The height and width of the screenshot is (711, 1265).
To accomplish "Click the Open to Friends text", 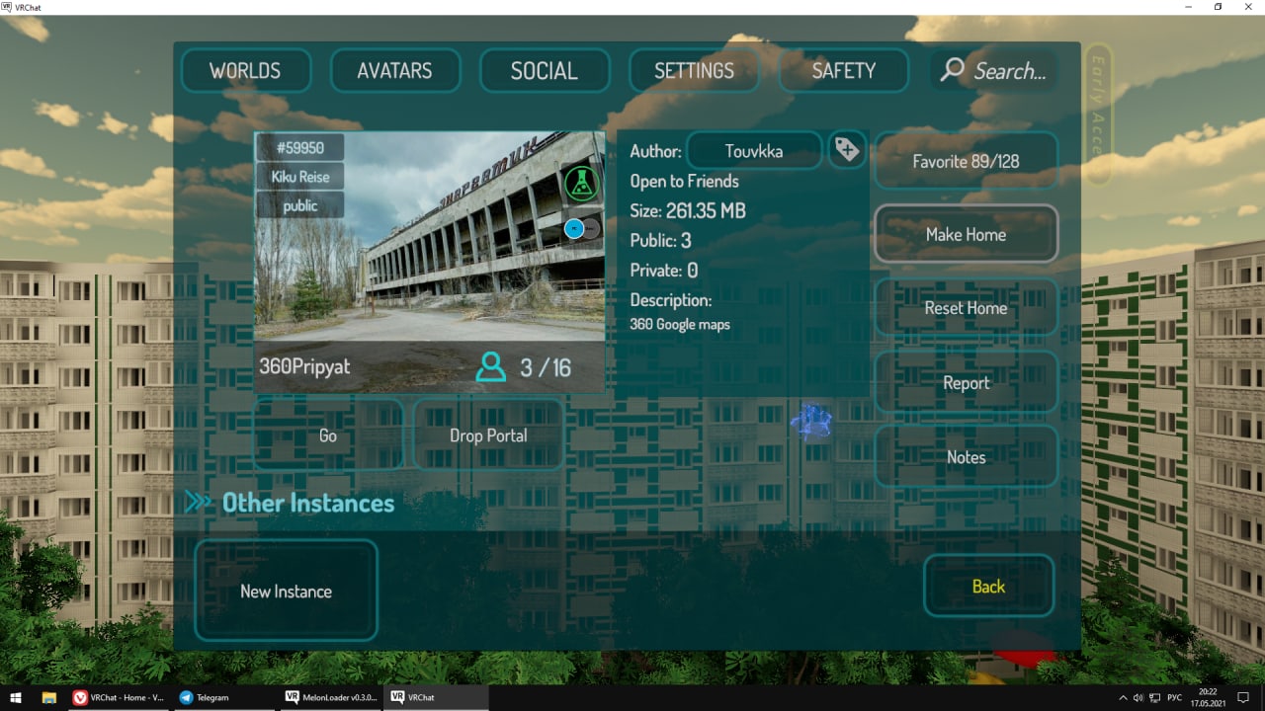I will [685, 181].
